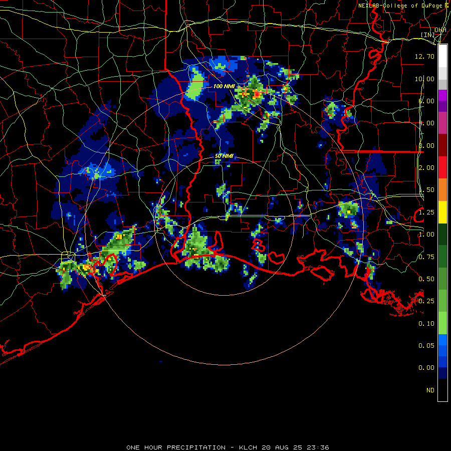Click the 0.05 legend value
Image resolution: width=451 pixels, height=451 pixels.
tap(426, 346)
